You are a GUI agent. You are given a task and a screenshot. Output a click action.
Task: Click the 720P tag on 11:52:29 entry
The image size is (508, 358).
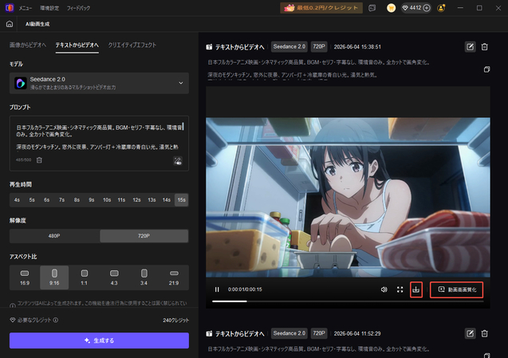click(319, 333)
